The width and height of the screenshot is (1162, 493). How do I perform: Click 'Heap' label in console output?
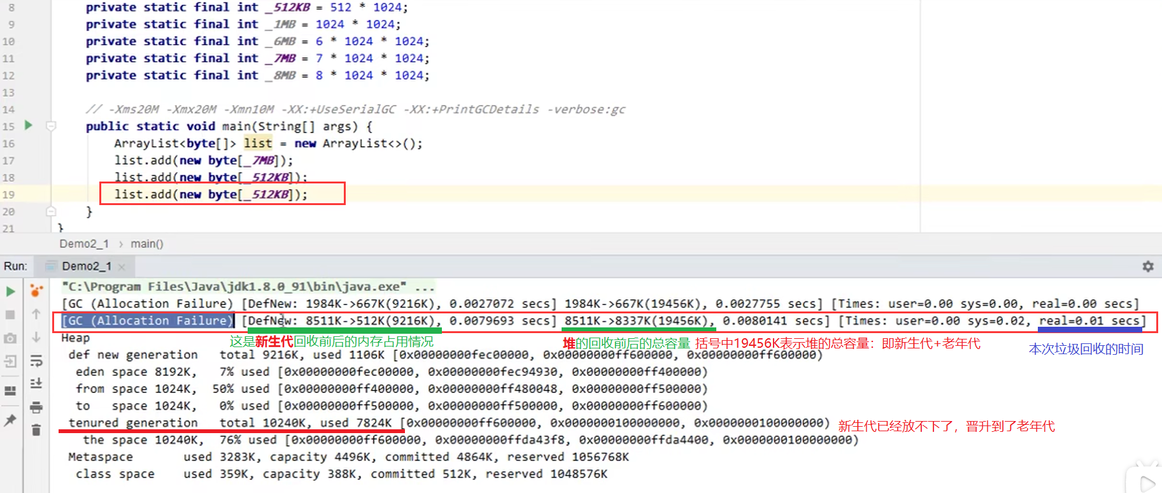[x=75, y=338]
